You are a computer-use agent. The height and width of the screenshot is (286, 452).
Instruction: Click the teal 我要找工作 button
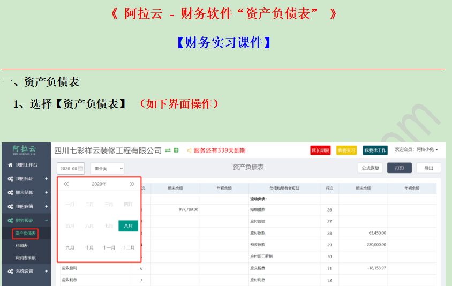[375, 150]
